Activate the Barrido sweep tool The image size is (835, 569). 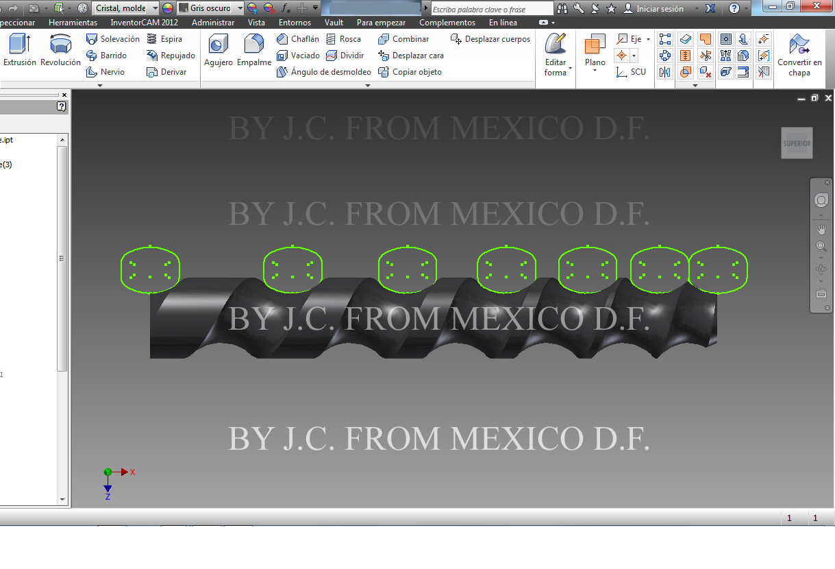click(107, 56)
